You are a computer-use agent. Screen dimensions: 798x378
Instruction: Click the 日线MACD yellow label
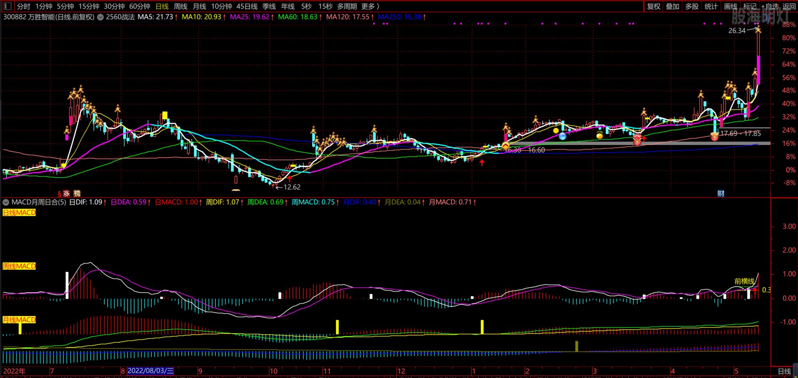(19, 213)
